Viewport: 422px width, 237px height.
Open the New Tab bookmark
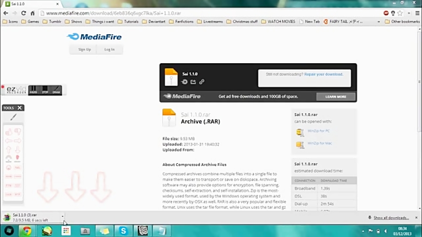point(309,22)
